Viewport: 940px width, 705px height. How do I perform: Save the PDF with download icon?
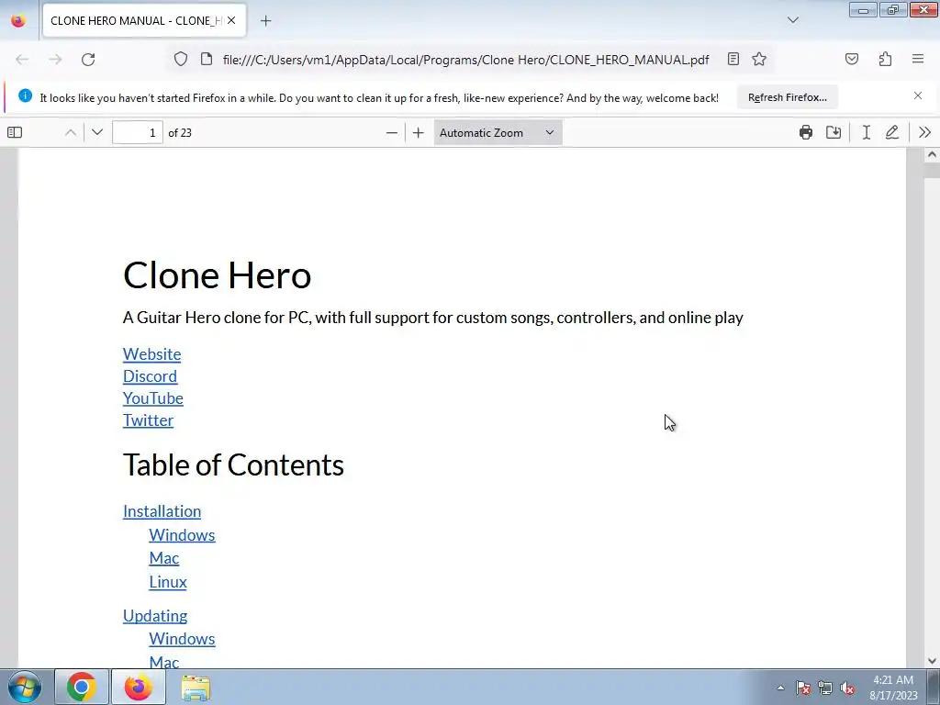[834, 132]
